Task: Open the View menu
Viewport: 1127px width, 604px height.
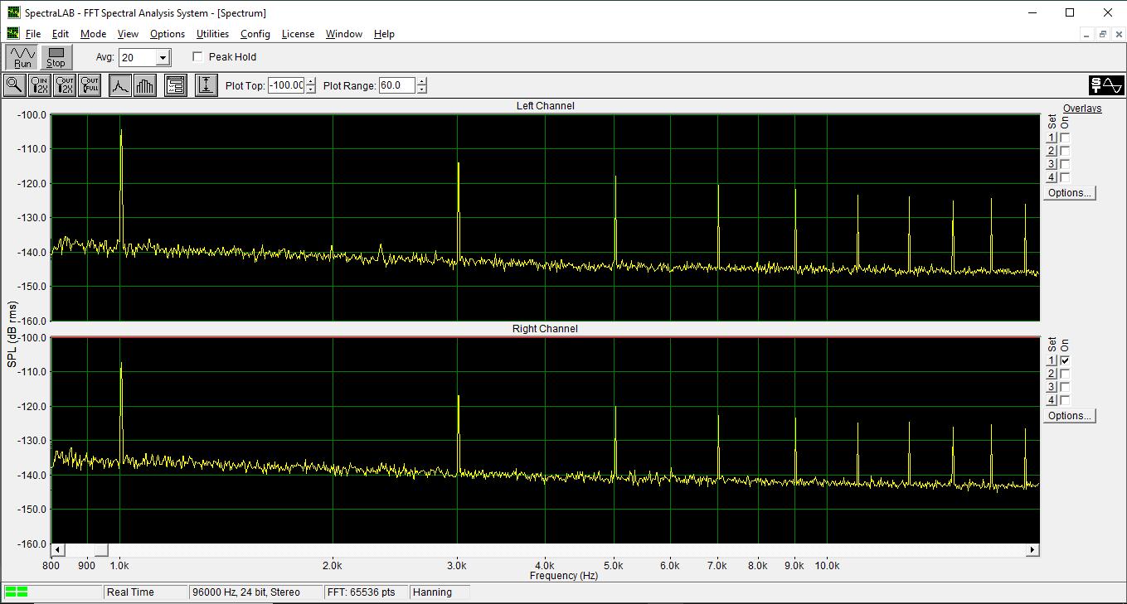Action: (x=128, y=34)
